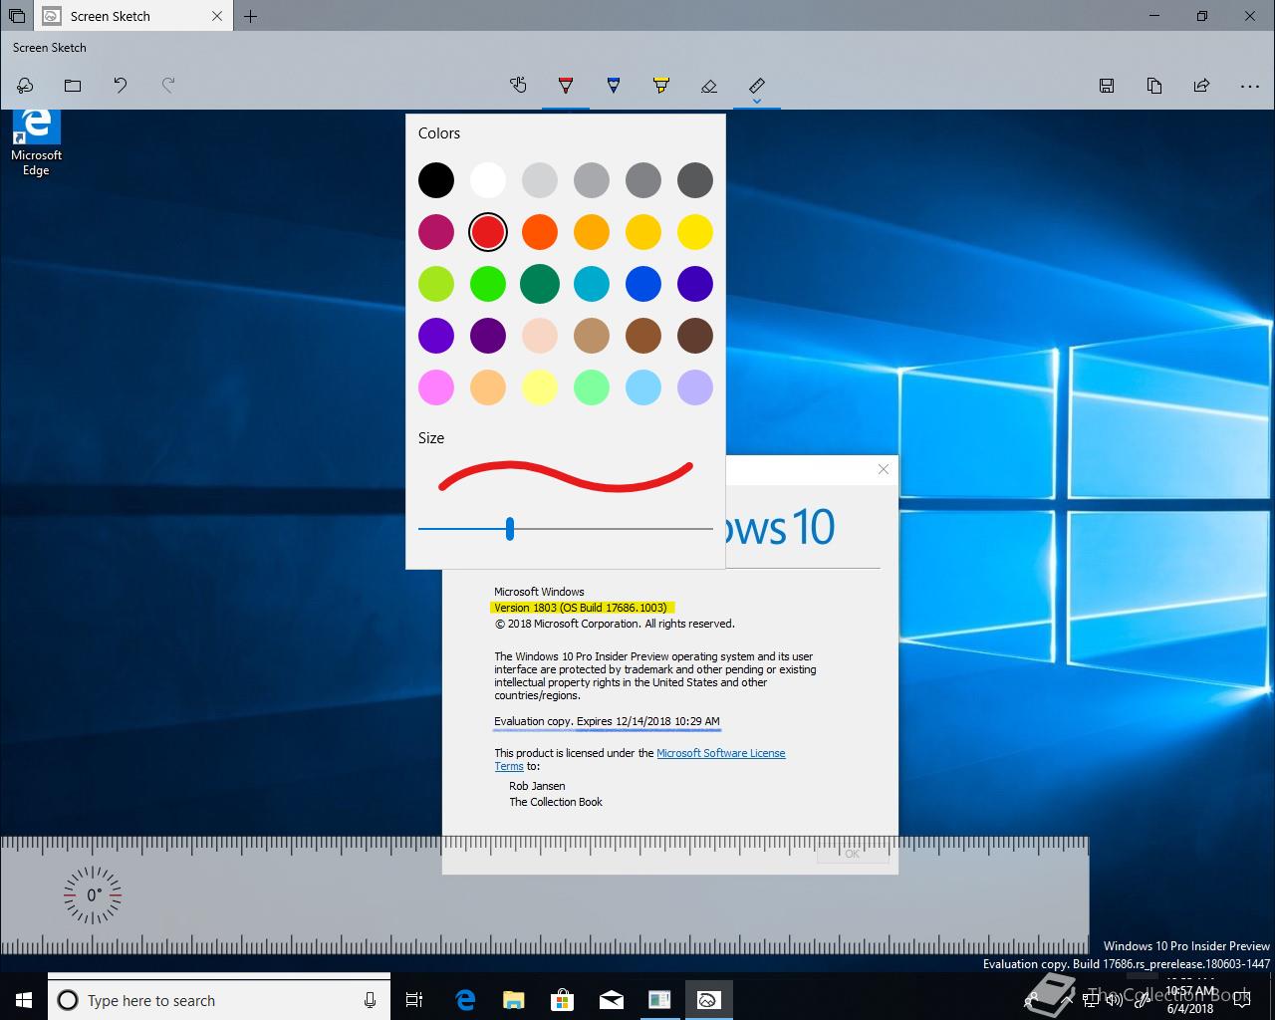Choose the dark gray color swatch

pyautogui.click(x=695, y=180)
